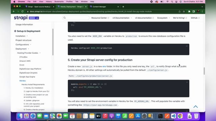Open the Bookmarks menu
This screenshot has width=216, height=121.
click(x=59, y=2)
